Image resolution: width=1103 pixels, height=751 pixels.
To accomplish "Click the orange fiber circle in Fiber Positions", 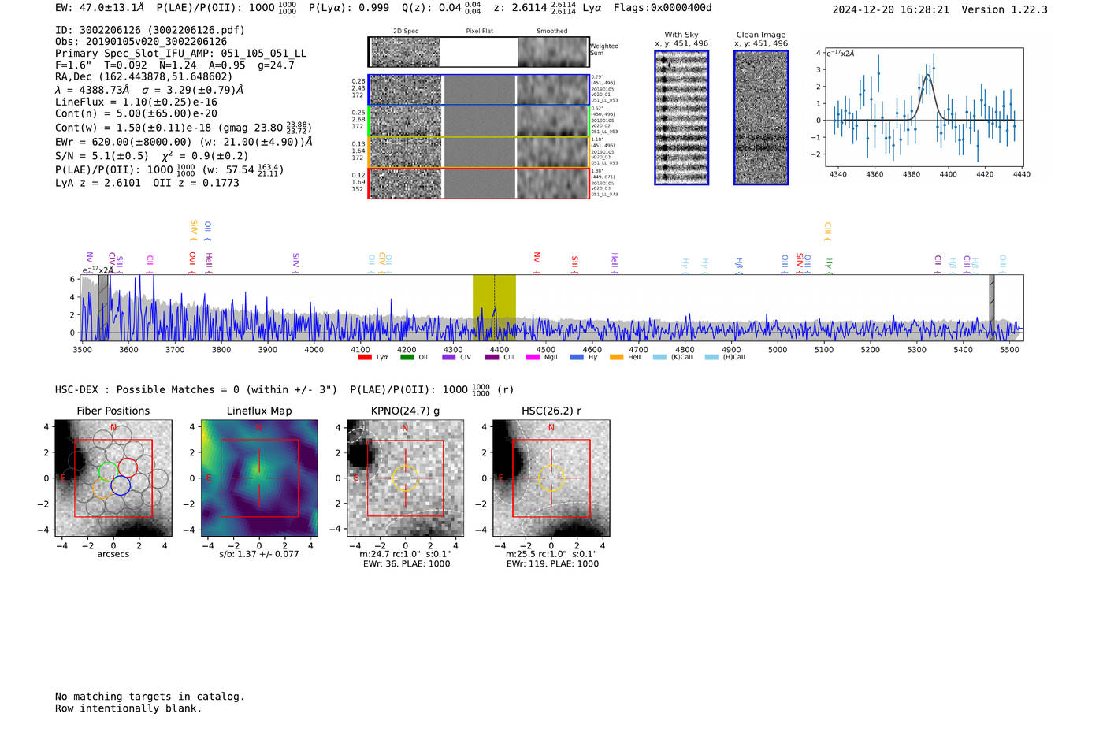I will (x=102, y=489).
